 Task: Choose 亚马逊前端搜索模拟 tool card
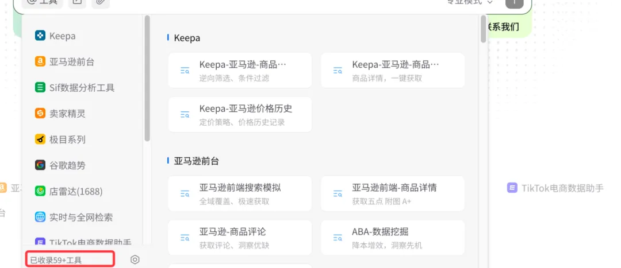[x=240, y=193]
